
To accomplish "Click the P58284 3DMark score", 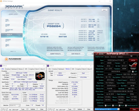I will 54,26.
